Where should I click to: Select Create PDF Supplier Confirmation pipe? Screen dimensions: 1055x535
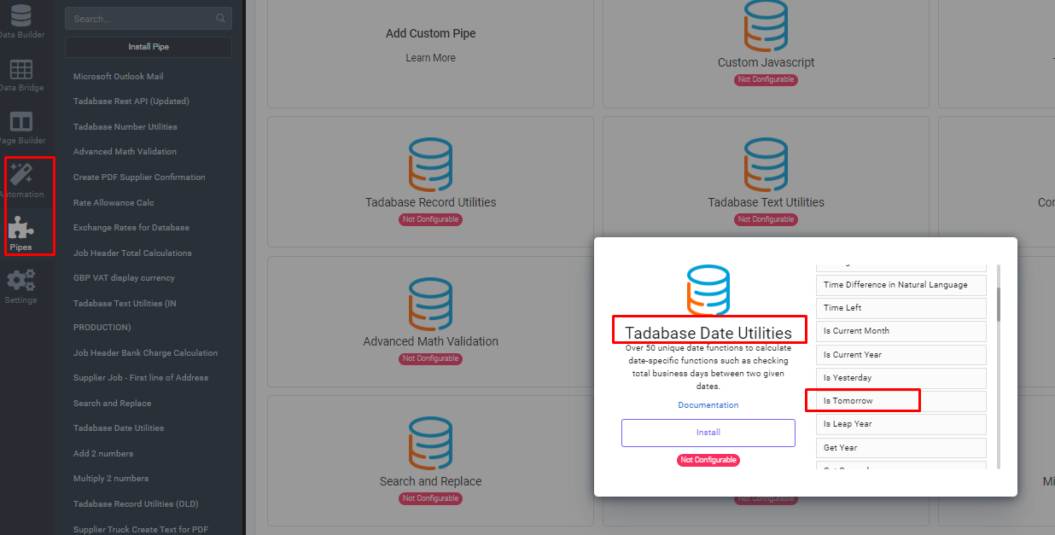[139, 177]
